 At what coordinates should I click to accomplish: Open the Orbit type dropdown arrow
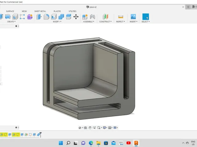(x=82, y=128)
